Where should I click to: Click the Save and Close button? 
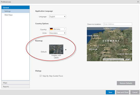coord(122,92)
